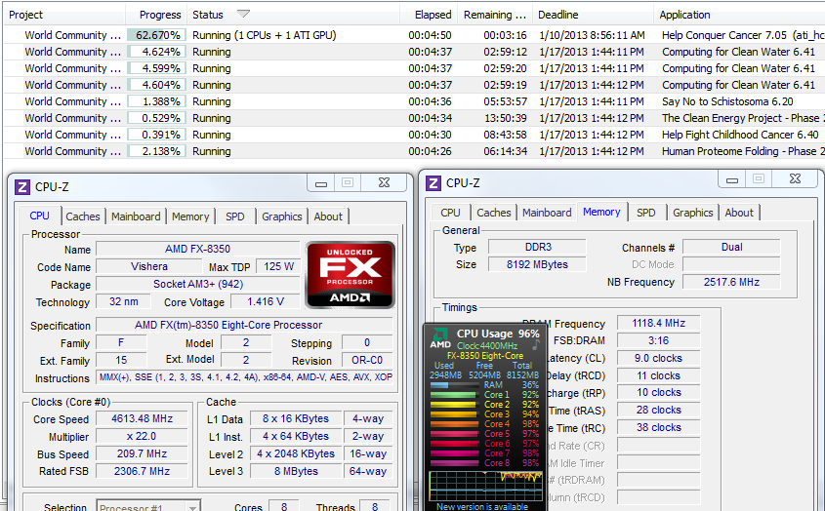The width and height of the screenshot is (825, 511).
Task: Click the DDR3 memory type field
Action: coord(537,247)
